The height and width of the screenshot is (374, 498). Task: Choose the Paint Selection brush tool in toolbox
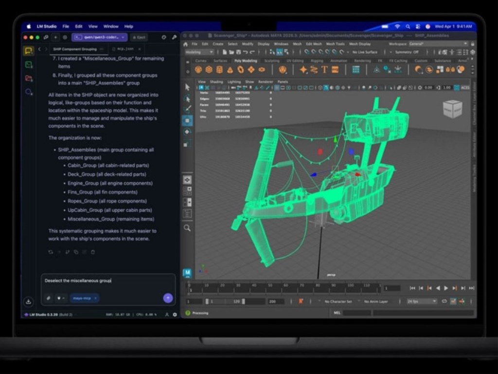point(187,109)
